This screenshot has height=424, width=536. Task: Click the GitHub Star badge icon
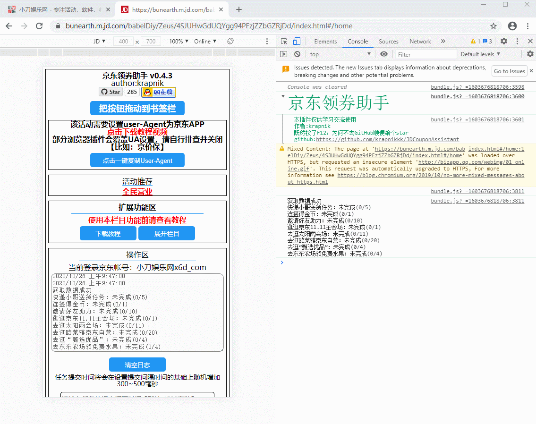tap(110, 92)
